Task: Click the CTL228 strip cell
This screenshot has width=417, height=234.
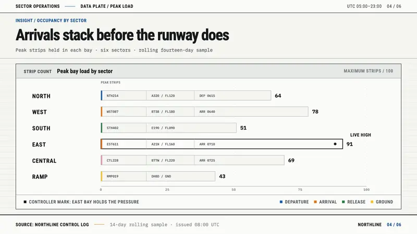Action: 124,160
